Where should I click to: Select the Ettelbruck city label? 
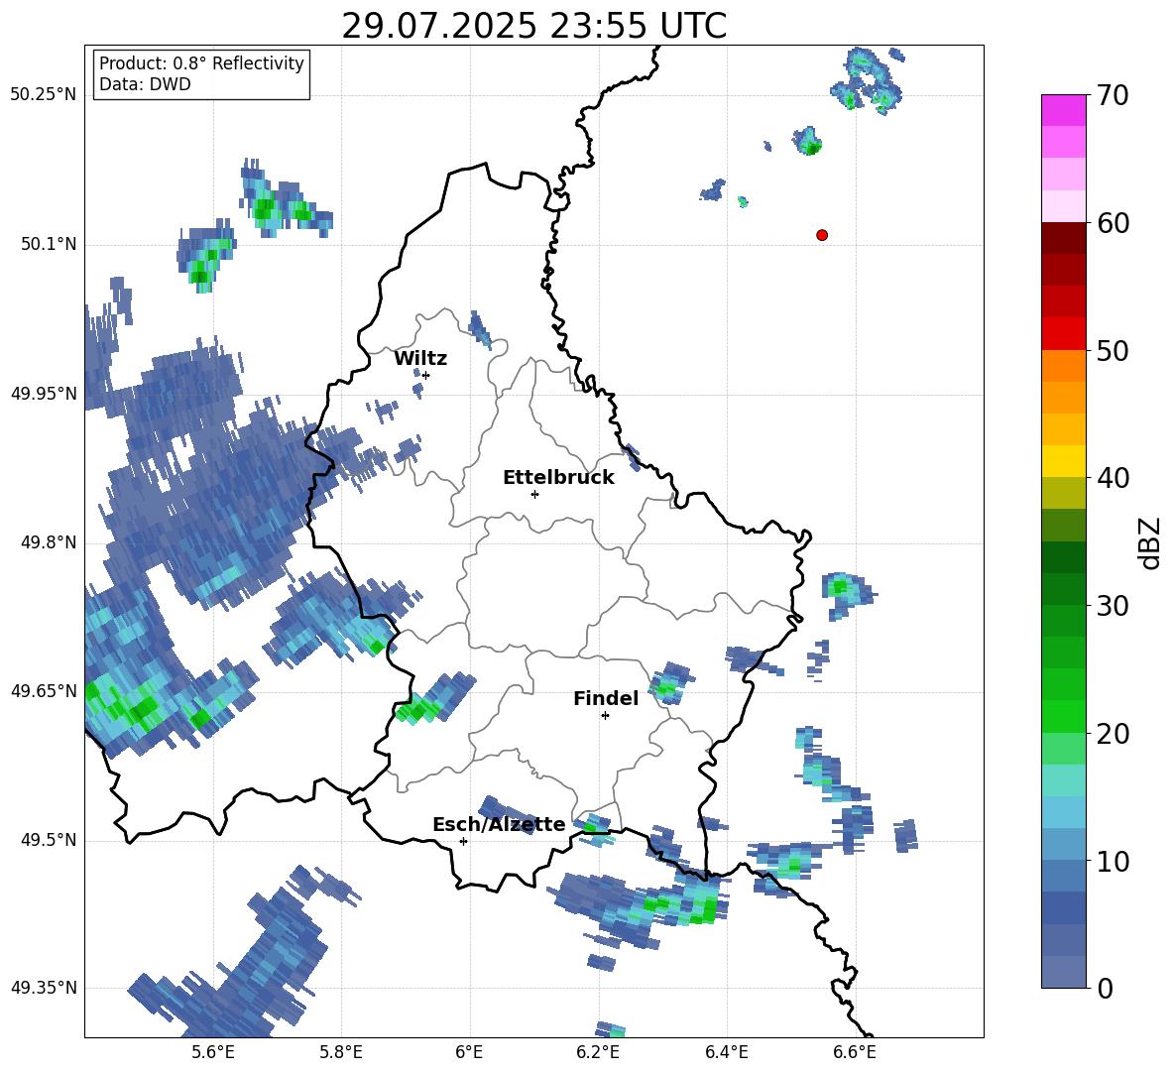(x=558, y=478)
